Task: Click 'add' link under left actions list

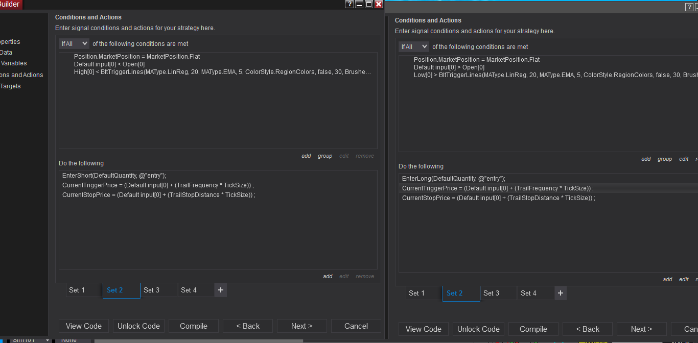Action: click(328, 277)
